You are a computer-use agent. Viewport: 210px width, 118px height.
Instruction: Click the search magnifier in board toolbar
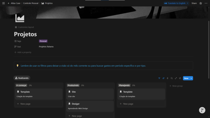172,78
